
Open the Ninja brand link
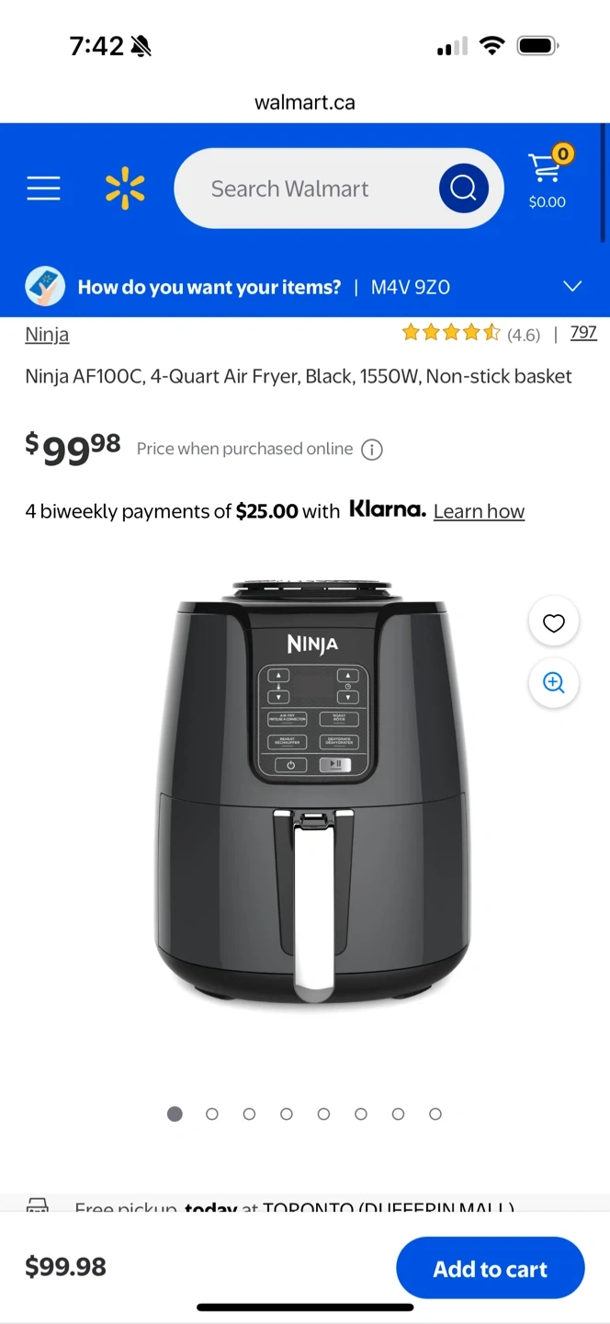coord(47,334)
